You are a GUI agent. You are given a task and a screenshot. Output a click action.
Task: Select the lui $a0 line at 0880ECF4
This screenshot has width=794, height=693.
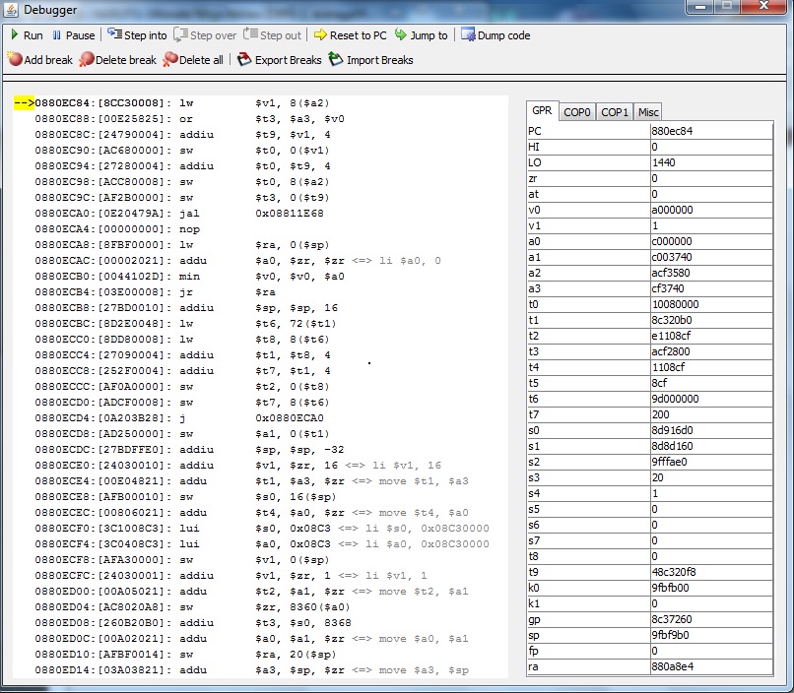[x=262, y=544]
